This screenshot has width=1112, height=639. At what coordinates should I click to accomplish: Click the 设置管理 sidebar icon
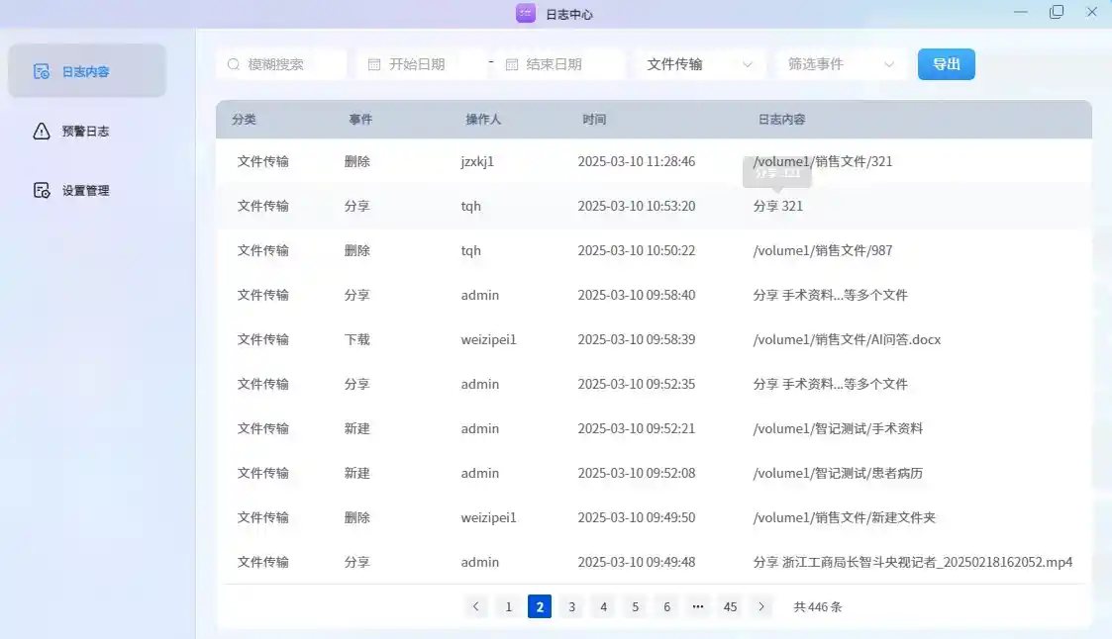tap(42, 190)
